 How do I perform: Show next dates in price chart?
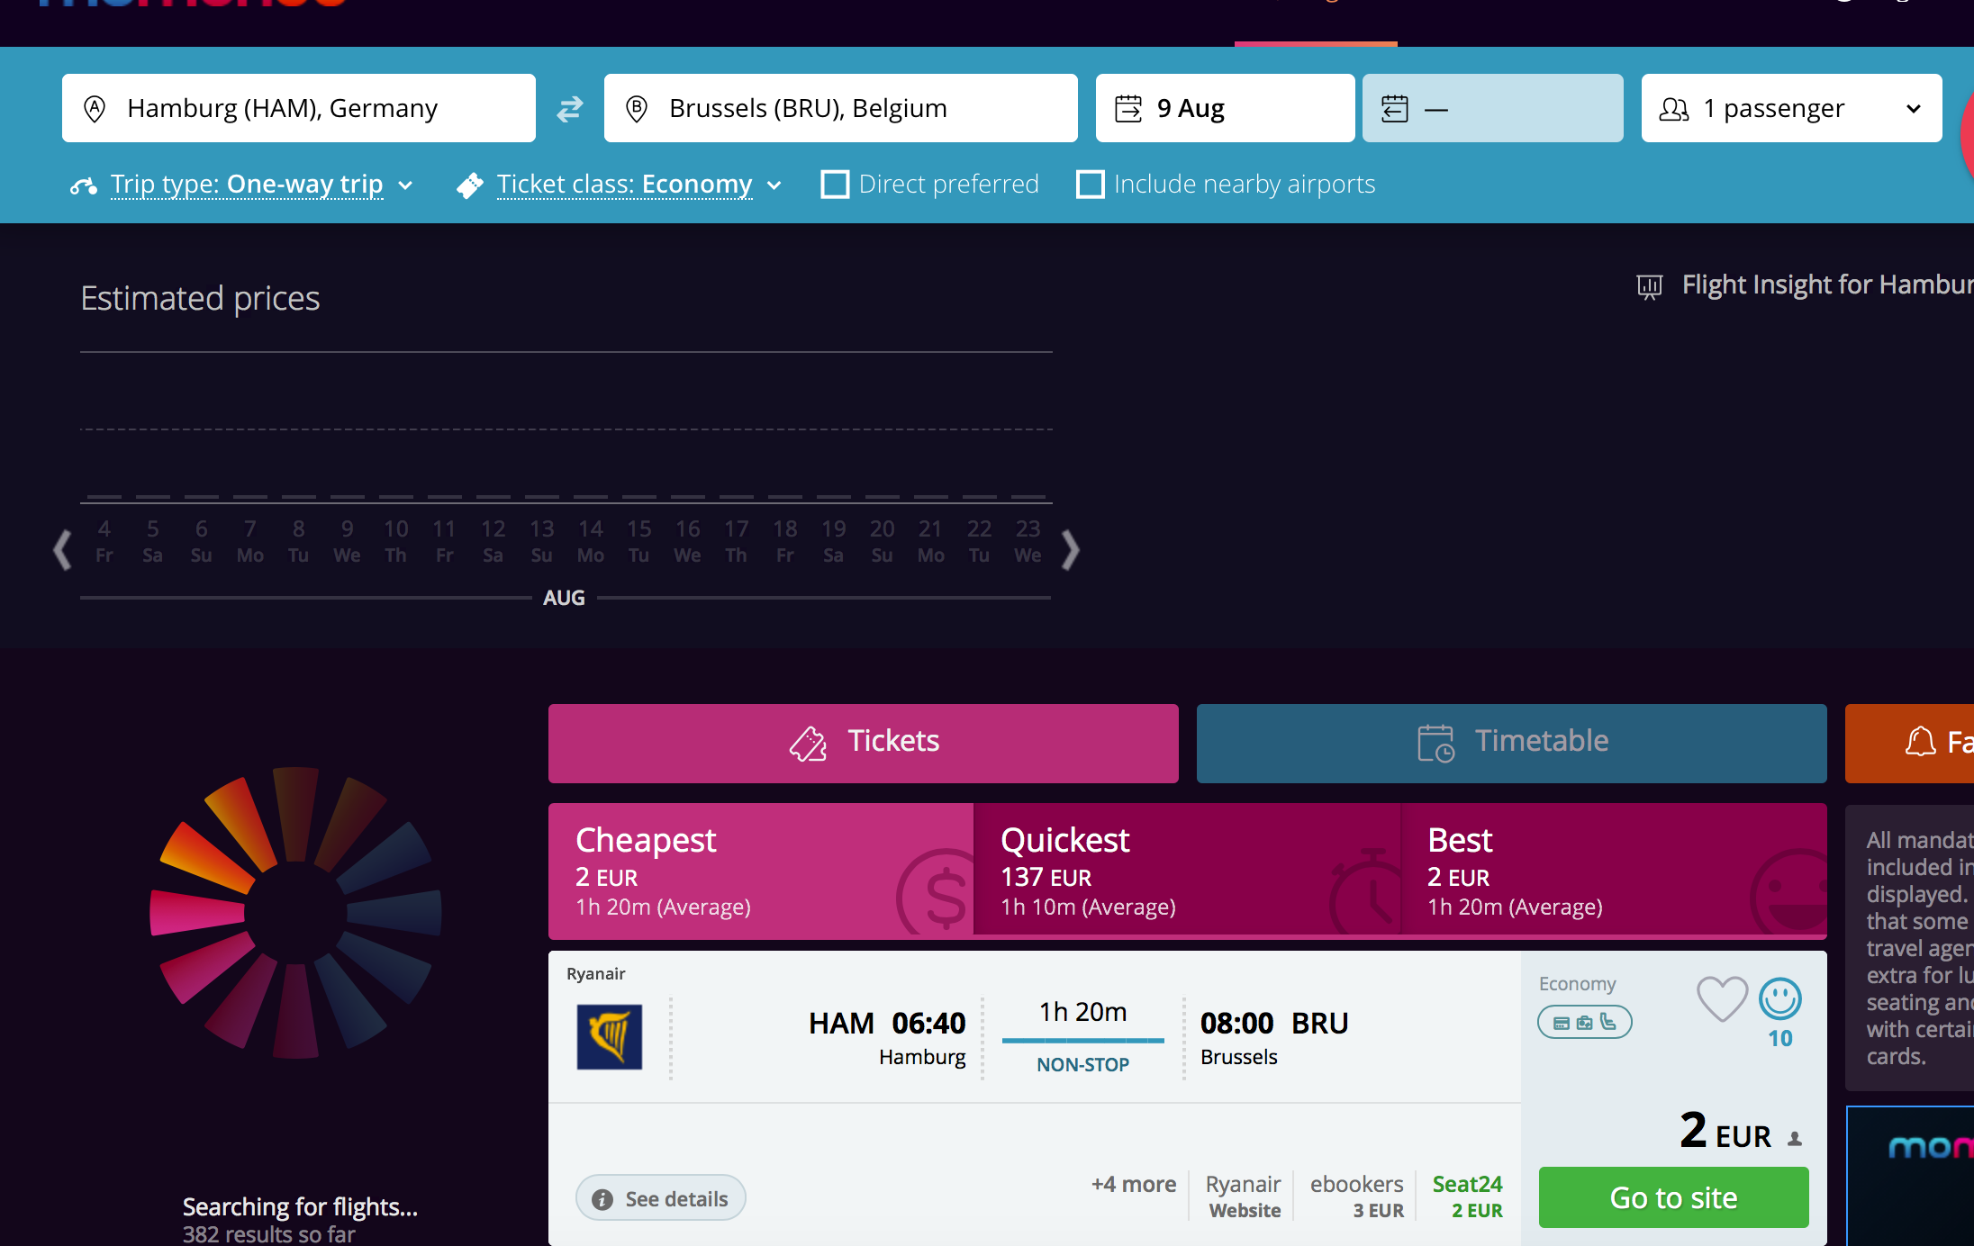[1070, 550]
